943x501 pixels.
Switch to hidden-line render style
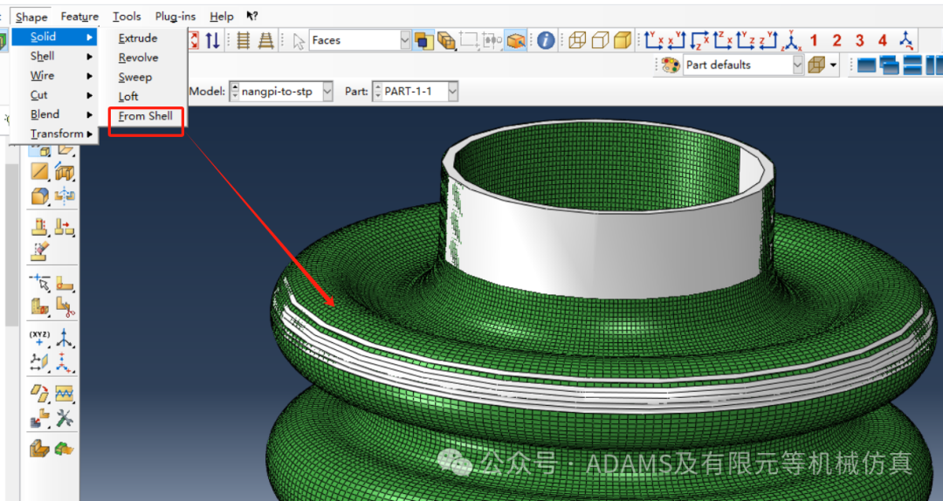click(600, 40)
